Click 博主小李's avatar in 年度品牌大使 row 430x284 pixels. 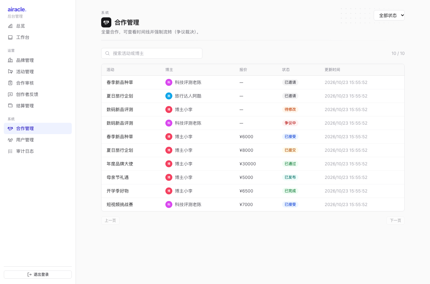click(x=169, y=164)
